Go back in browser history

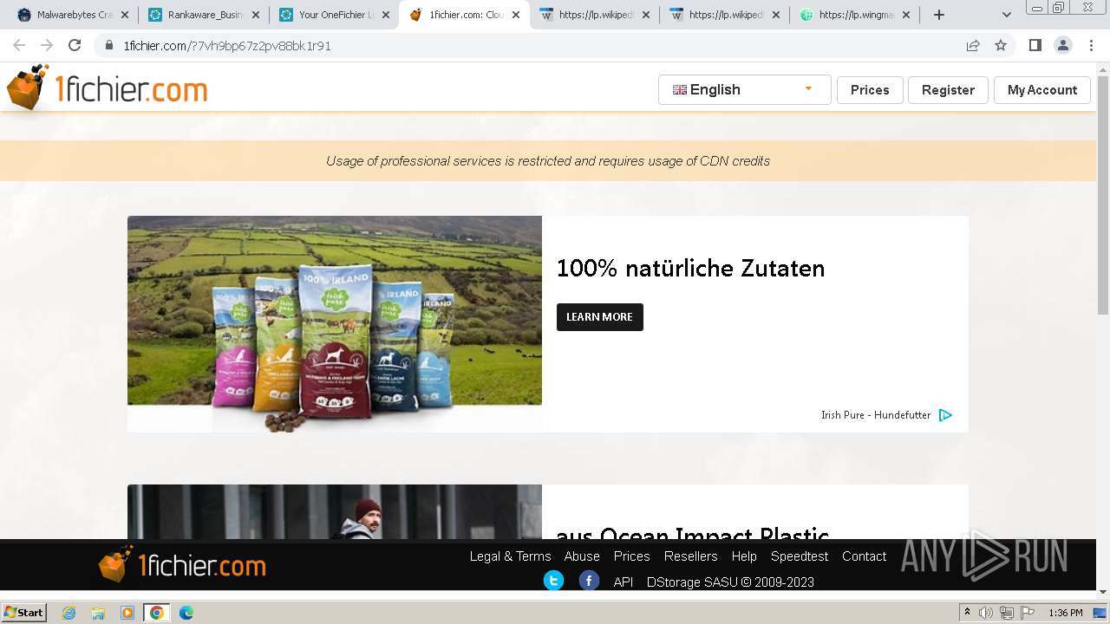[x=19, y=45]
